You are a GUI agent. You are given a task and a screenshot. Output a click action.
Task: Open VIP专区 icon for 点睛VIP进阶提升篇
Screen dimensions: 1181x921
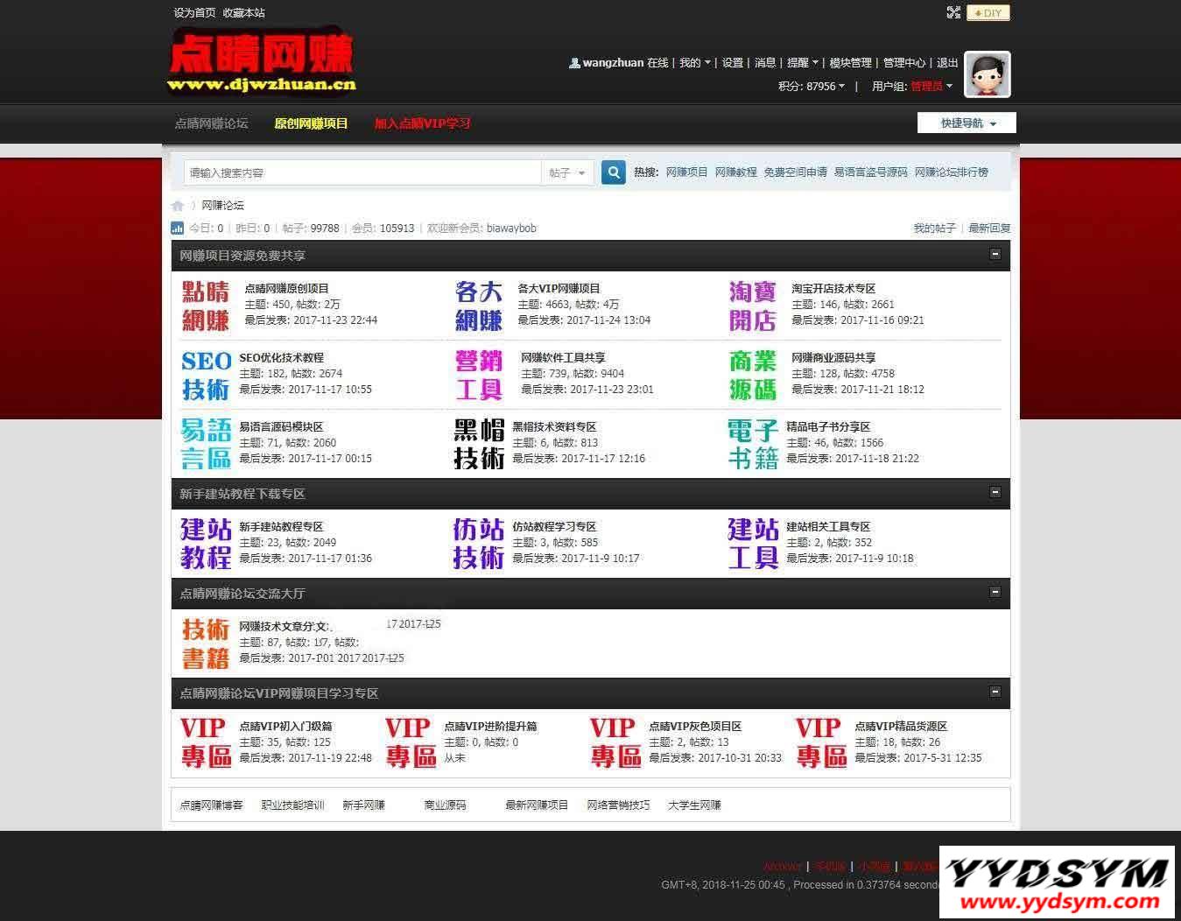click(x=411, y=743)
